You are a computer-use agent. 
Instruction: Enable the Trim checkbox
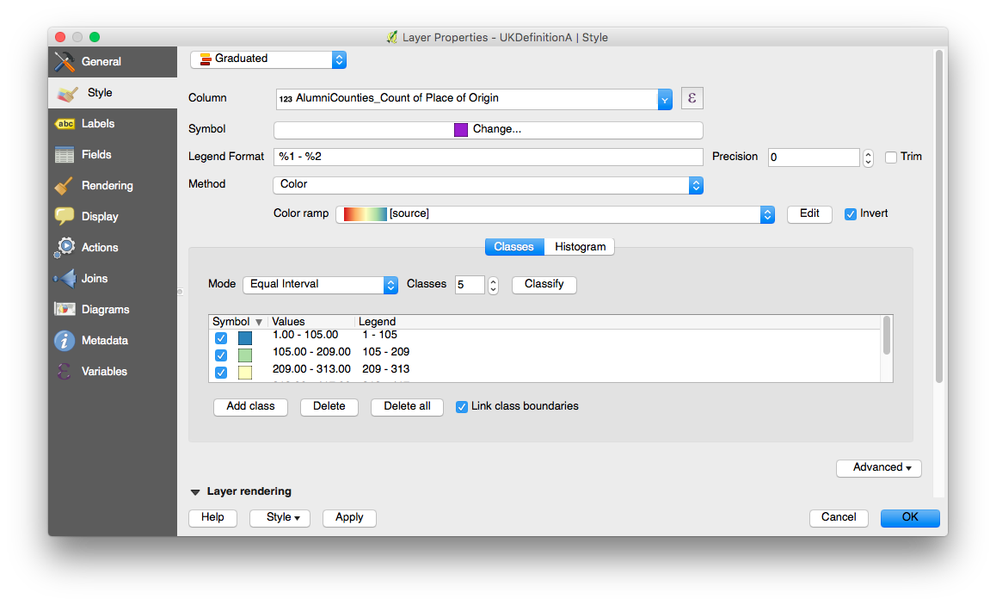[891, 156]
